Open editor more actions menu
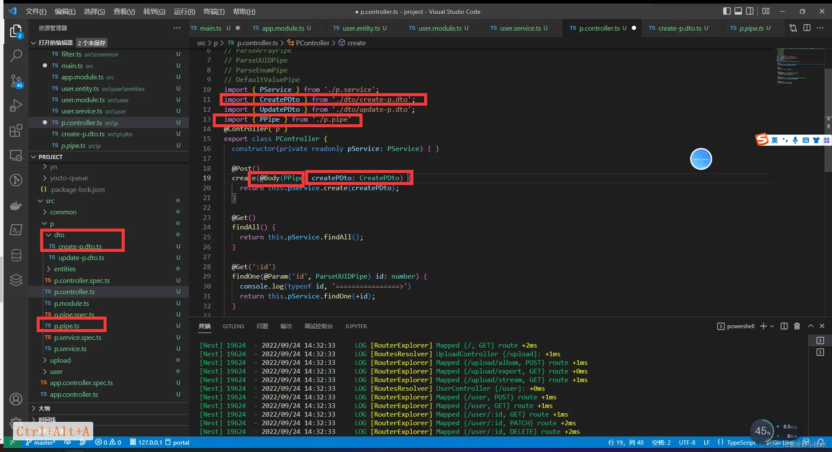 coord(820,28)
